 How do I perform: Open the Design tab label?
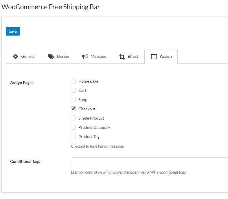coord(63,57)
